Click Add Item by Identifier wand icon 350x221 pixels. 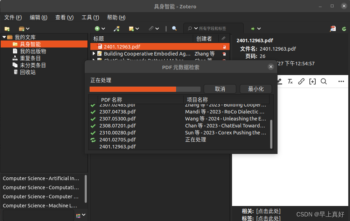click(117, 29)
